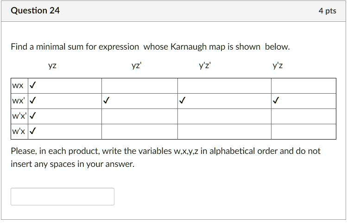The height and width of the screenshot is (223, 347).
Task: Click the w'x row label
Action: tap(19, 131)
